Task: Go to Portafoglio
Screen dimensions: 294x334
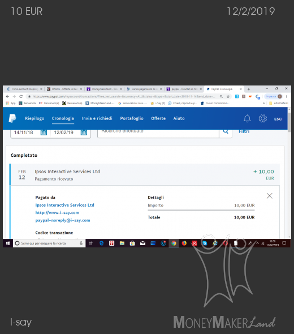Action: pos(132,118)
